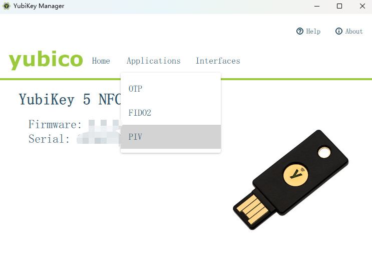The height and width of the screenshot is (257, 372).
Task: Click the YubiKey 5 NFC heading
Action: pos(70,99)
